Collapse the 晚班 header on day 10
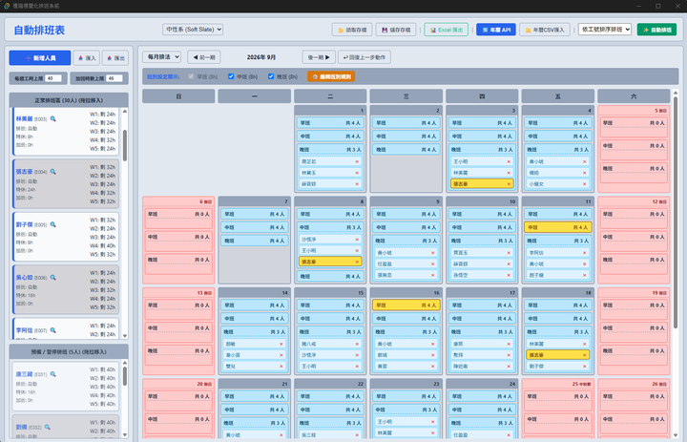Screen dimensions: 687x442 click(x=482, y=241)
